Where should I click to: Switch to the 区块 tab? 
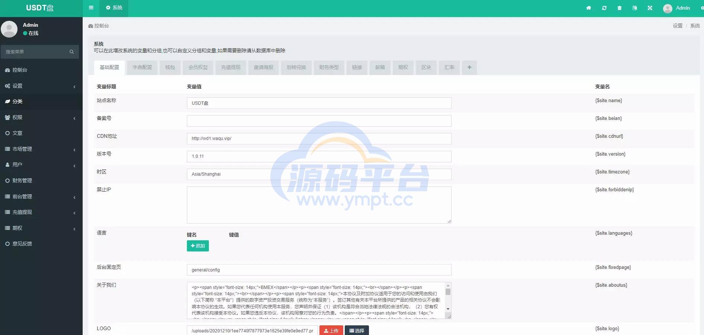(426, 68)
